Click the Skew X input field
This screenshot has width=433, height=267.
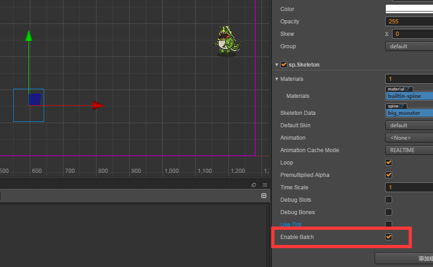tap(413, 34)
